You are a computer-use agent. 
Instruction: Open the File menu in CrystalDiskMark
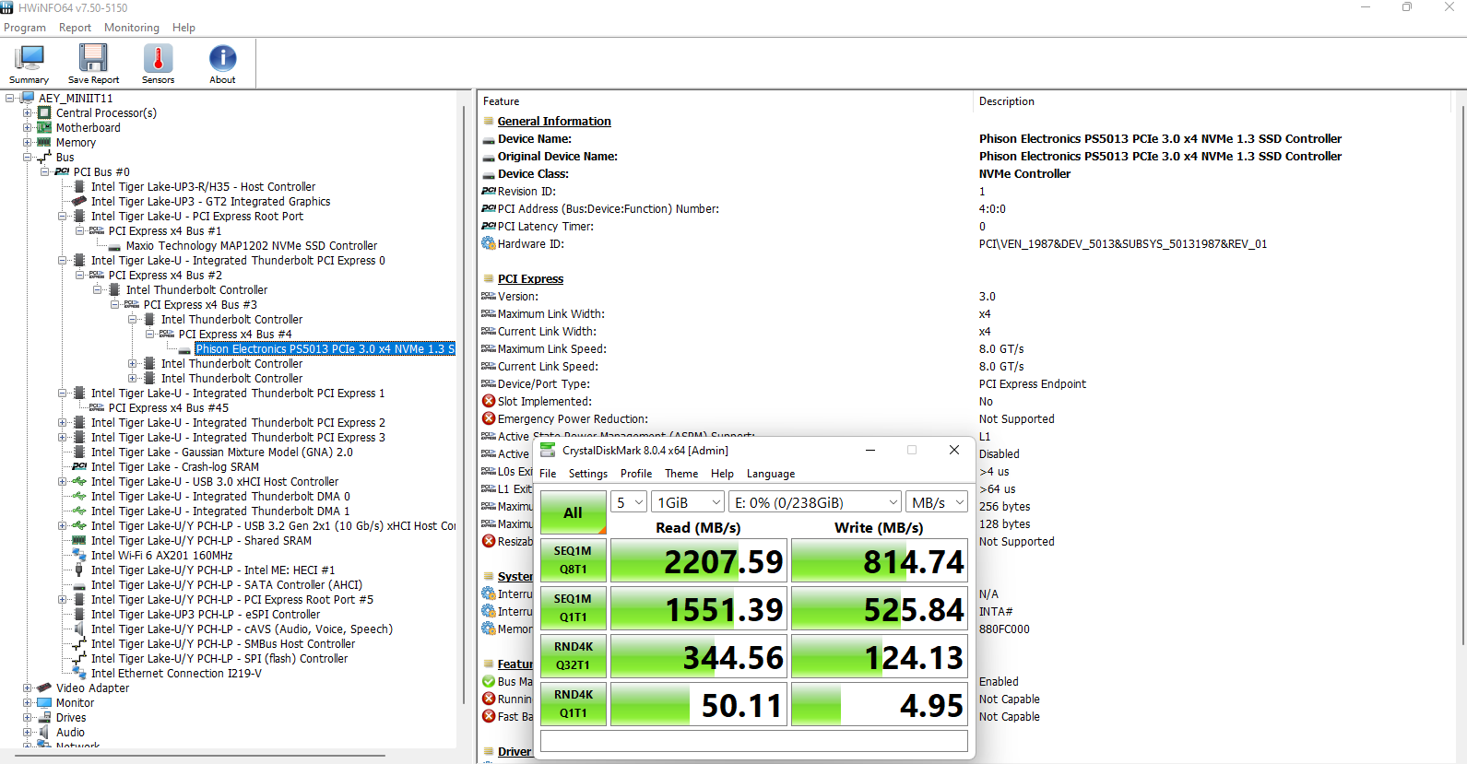click(548, 474)
